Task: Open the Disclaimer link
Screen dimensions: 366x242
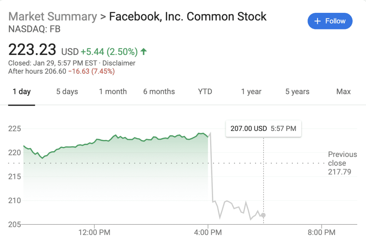Action: click(x=119, y=63)
